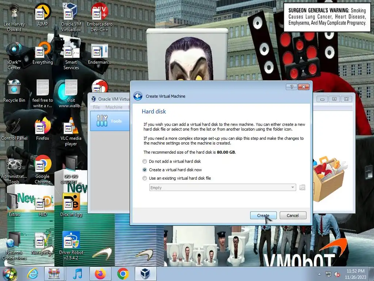
Task: Open the network tray icon
Action: (x=328, y=274)
